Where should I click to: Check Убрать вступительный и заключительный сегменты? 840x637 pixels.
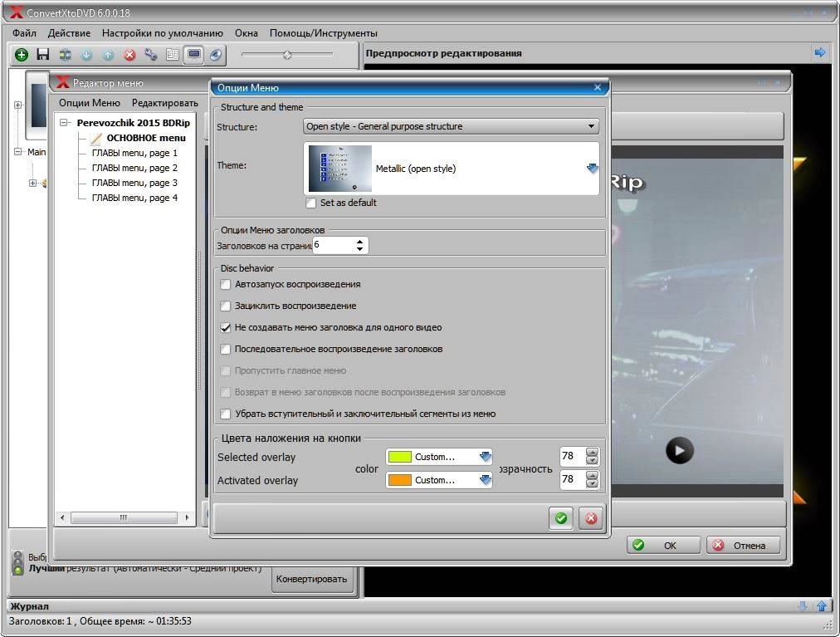(226, 414)
